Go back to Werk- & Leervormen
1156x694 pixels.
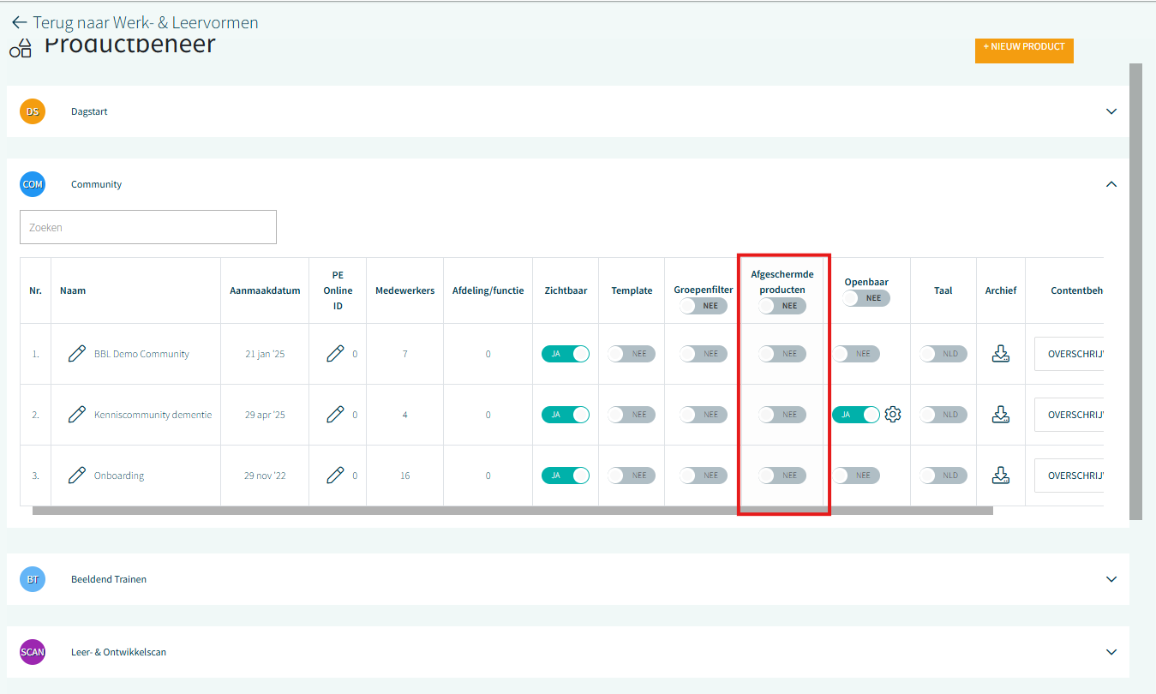point(135,23)
